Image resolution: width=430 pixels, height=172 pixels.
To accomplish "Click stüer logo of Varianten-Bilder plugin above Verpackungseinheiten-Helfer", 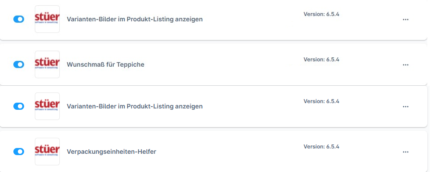I will point(47,106).
